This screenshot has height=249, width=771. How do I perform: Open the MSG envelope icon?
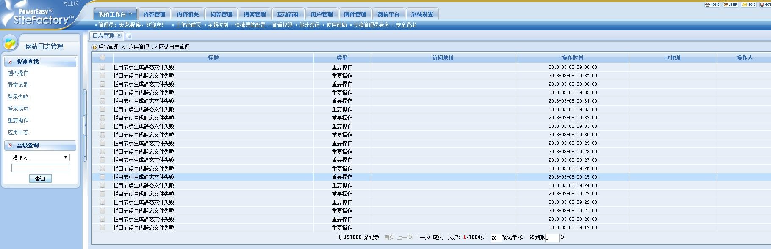pyautogui.click(x=749, y=5)
